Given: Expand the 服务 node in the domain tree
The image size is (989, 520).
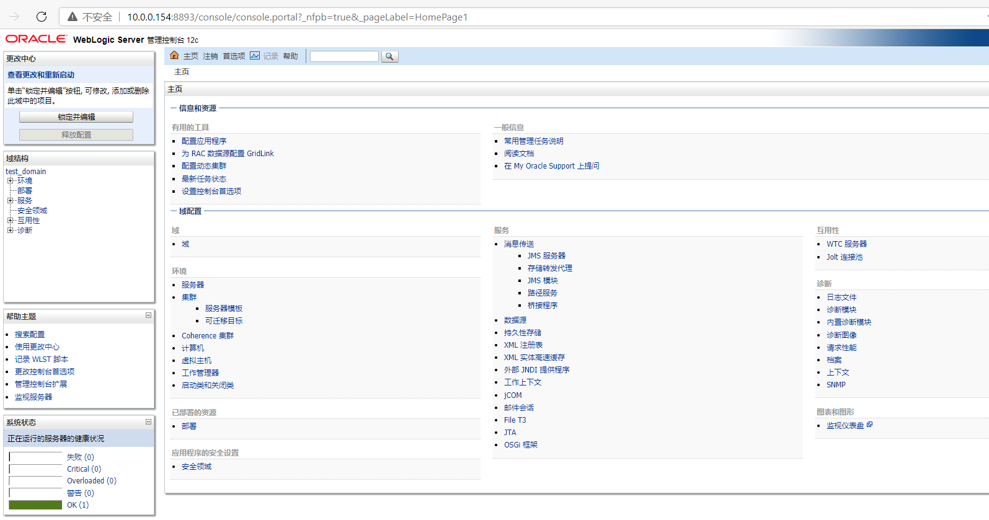Looking at the screenshot, I should click(x=10, y=201).
